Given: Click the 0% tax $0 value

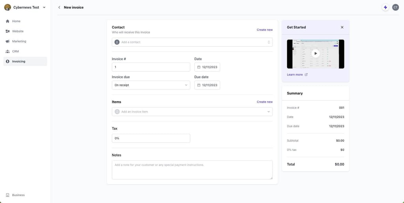Looking at the screenshot, I should tap(342, 150).
